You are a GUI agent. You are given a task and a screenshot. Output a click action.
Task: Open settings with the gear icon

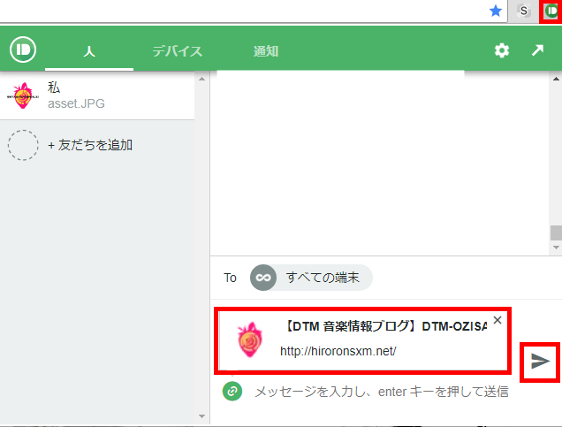click(x=501, y=50)
